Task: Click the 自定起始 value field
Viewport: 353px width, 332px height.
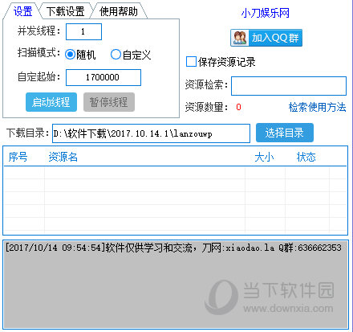Action: tap(103, 77)
